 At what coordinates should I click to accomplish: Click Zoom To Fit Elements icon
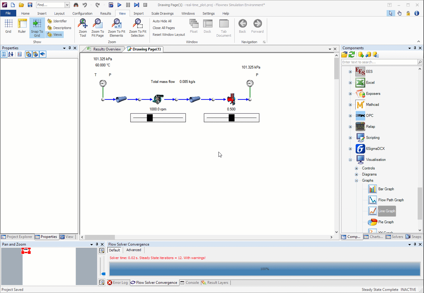pyautogui.click(x=116, y=28)
